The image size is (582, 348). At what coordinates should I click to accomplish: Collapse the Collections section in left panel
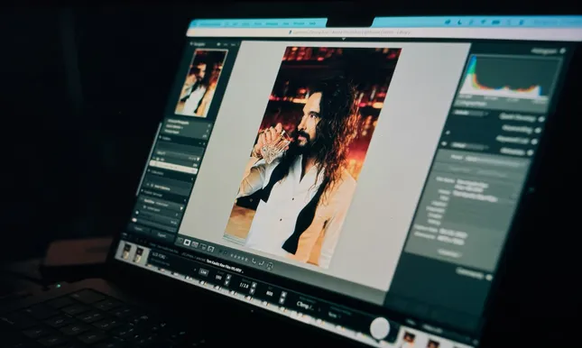click(x=150, y=171)
